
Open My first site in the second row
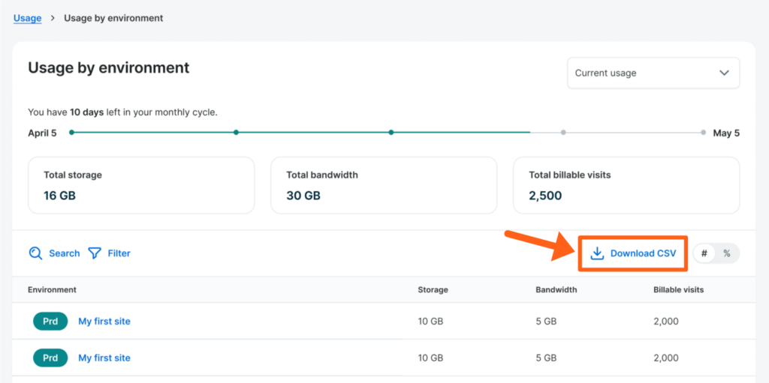(104, 358)
